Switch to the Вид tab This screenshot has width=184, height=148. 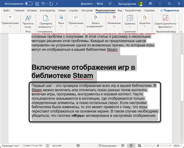[120, 10]
